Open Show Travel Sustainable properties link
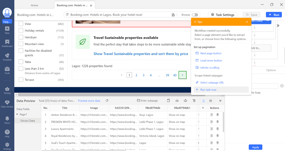The height and width of the screenshot is (151, 285). click(141, 54)
